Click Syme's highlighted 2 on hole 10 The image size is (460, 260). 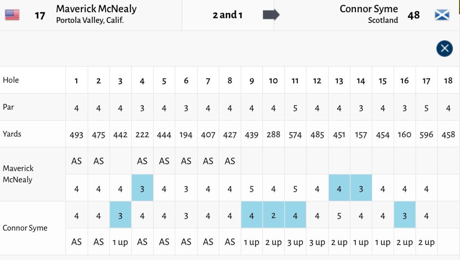click(273, 216)
